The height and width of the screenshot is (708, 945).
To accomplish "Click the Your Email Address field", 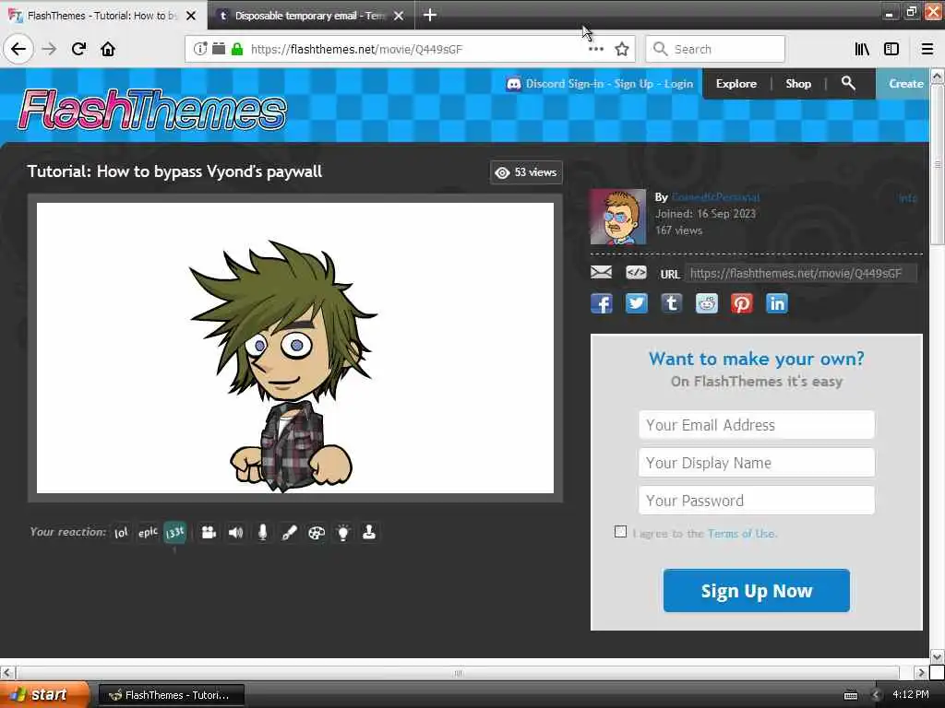I will point(757,425).
